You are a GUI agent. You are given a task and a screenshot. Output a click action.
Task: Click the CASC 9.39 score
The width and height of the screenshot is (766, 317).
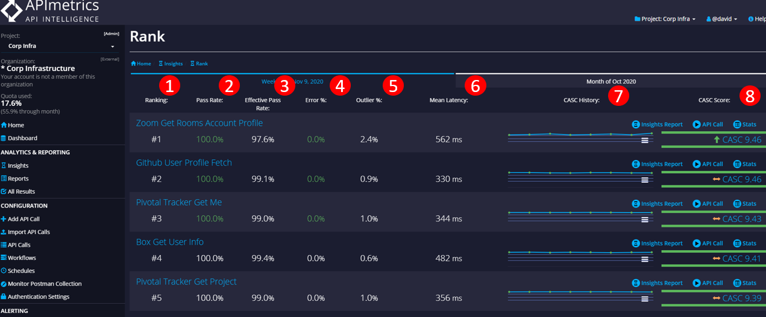point(742,298)
